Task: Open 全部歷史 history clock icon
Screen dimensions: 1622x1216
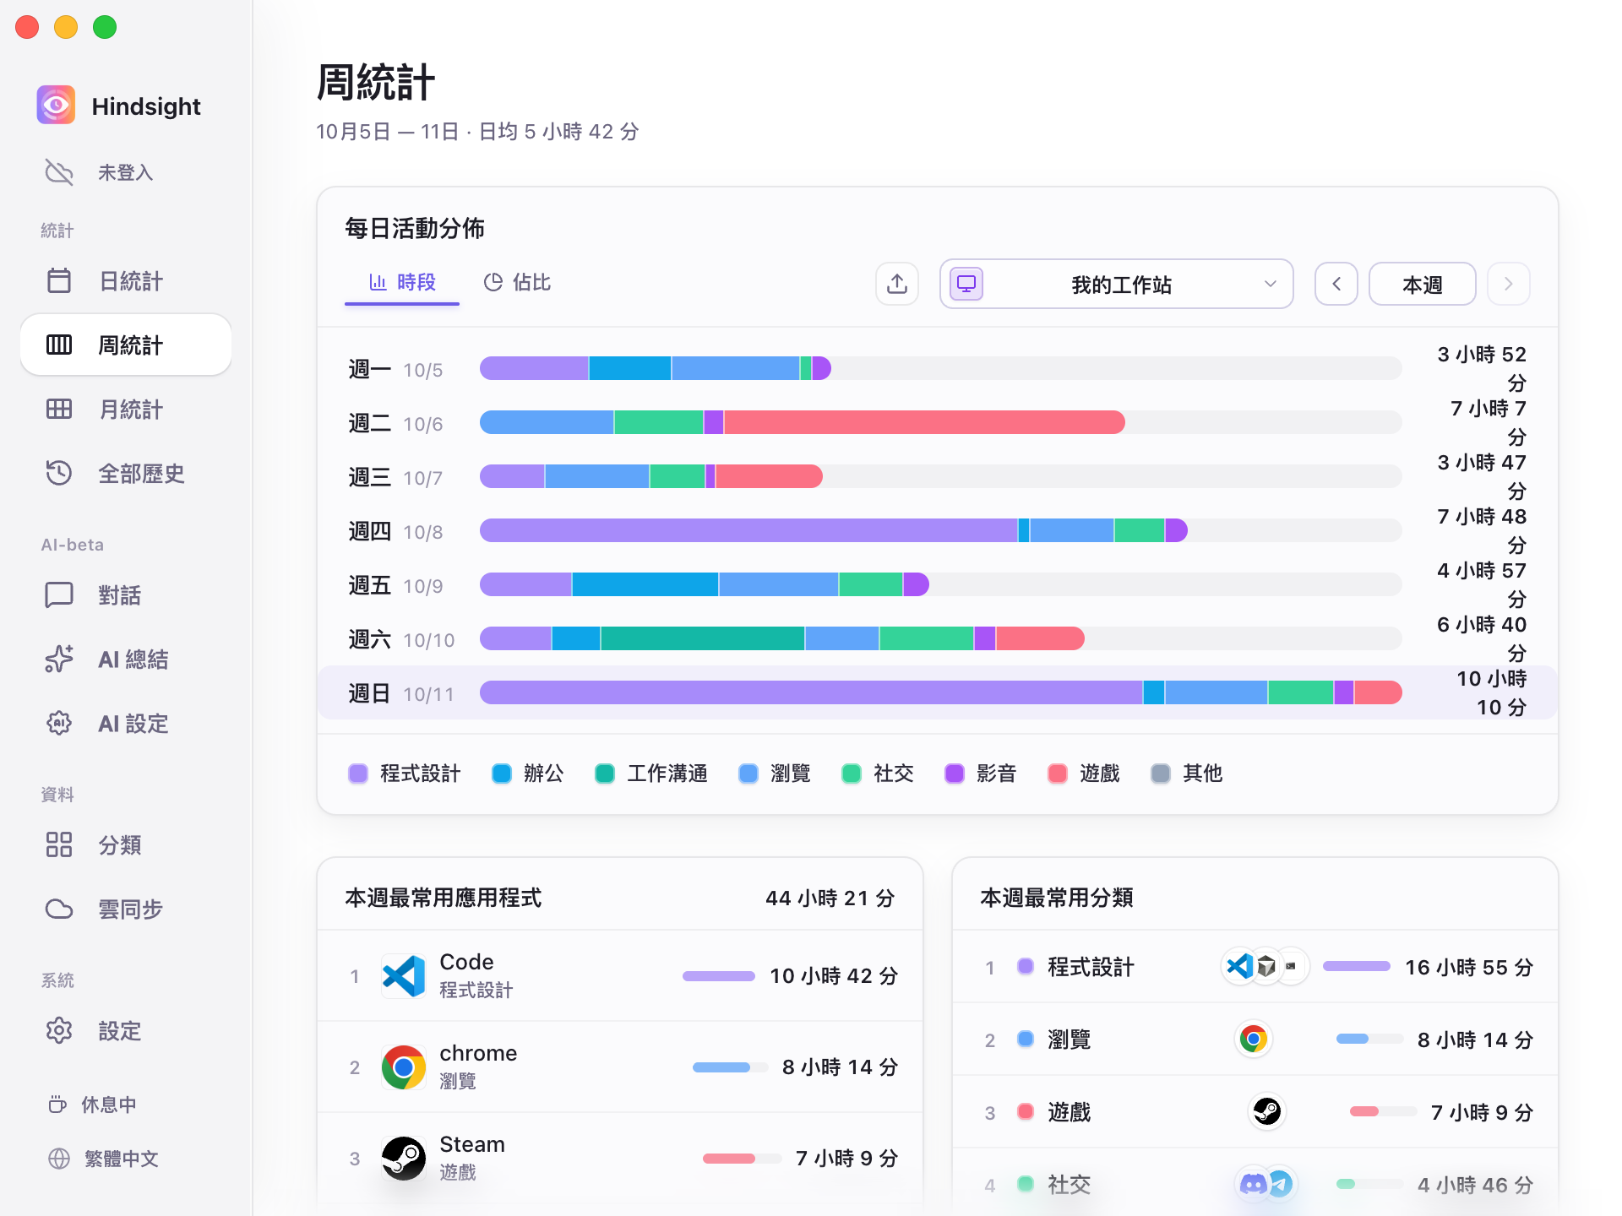Action: click(x=59, y=473)
